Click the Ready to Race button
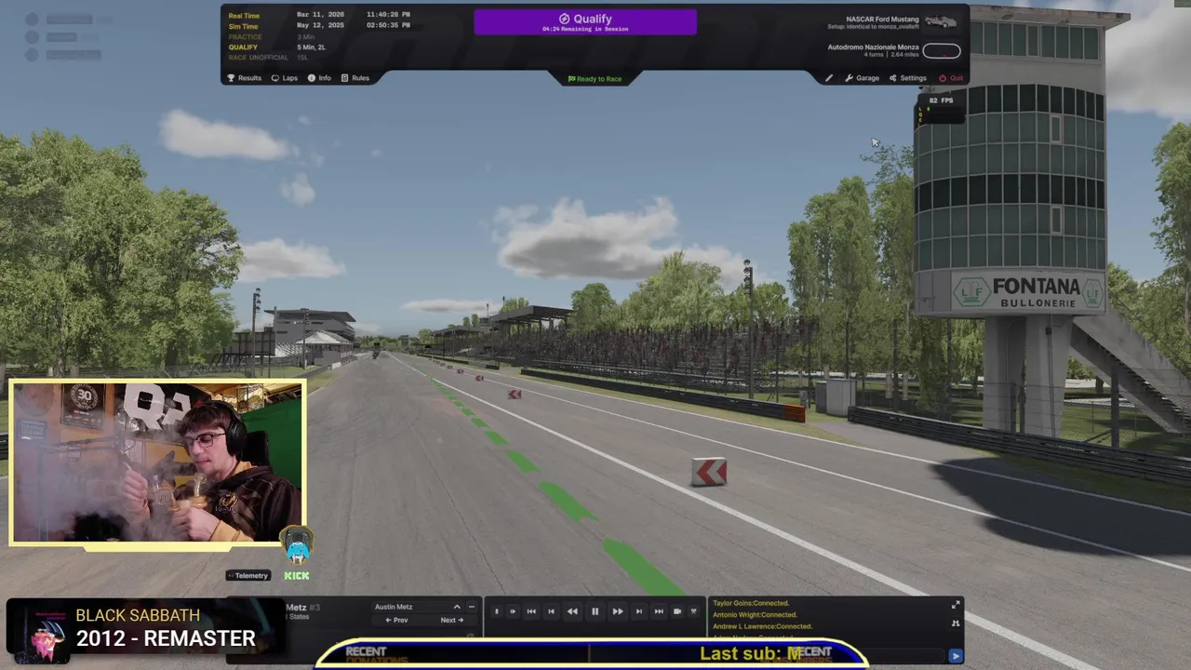 pos(595,79)
